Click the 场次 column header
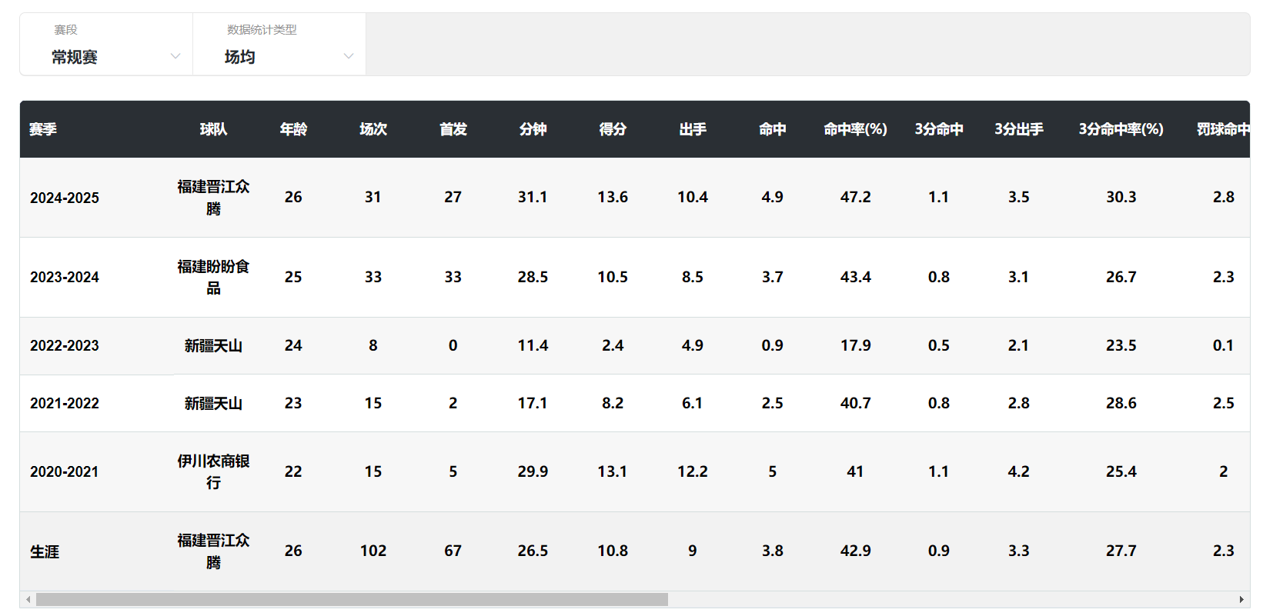Viewport: 1283px width, 616px height. pos(373,129)
